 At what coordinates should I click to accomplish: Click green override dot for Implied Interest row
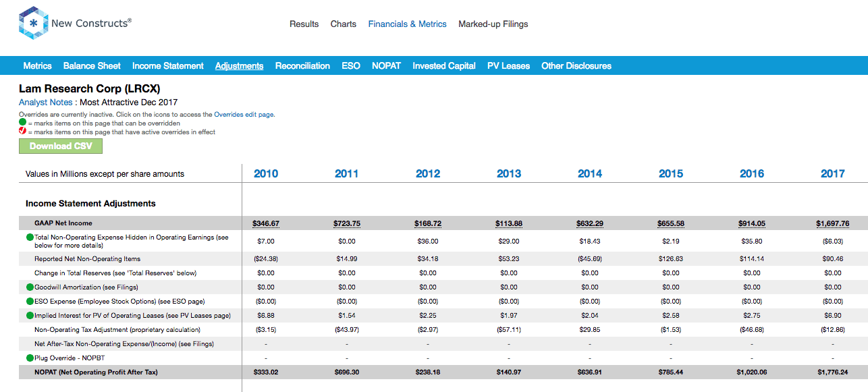(x=30, y=315)
